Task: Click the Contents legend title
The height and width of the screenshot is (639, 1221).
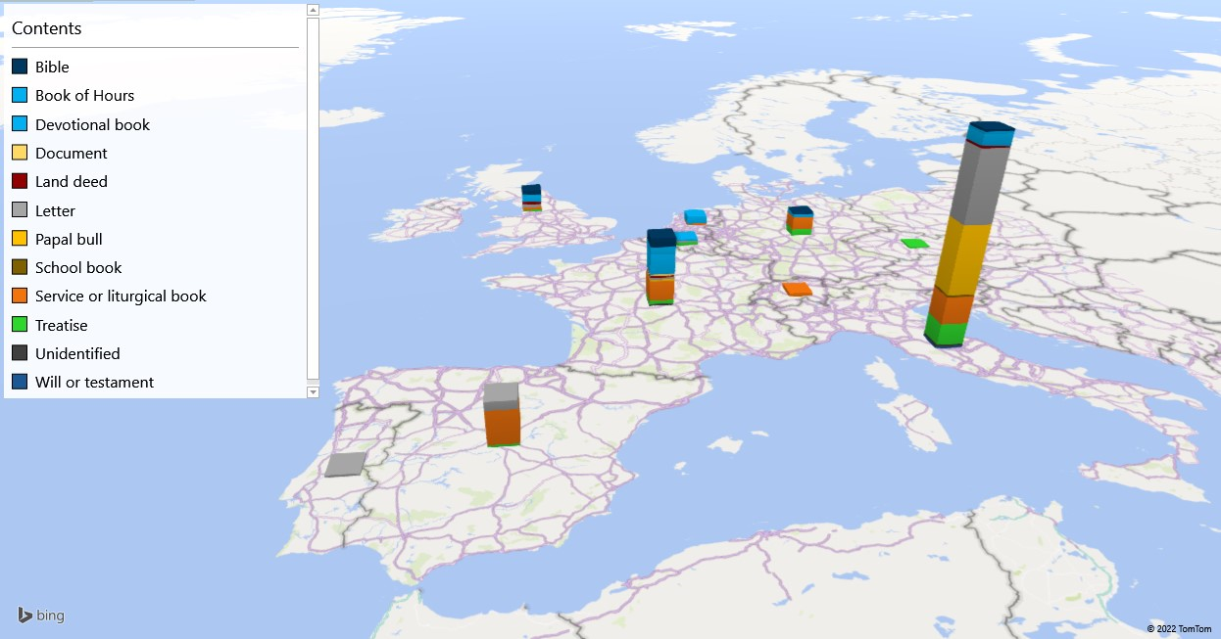Action: click(x=47, y=28)
